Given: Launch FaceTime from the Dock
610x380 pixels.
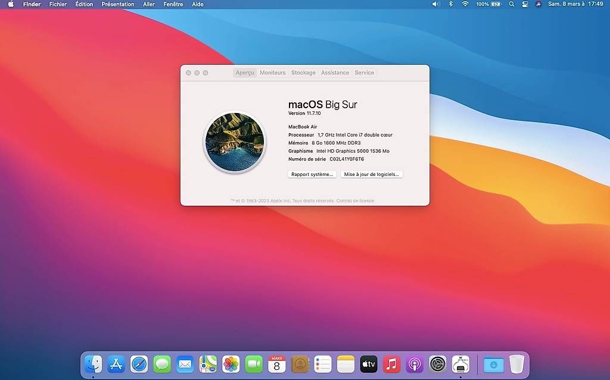Looking at the screenshot, I should pyautogui.click(x=254, y=365).
